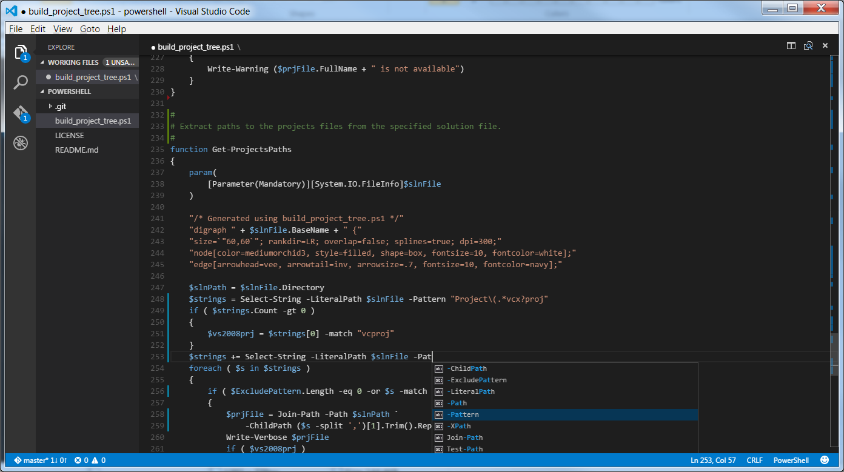
Task: Split the editor
Action: [791, 45]
